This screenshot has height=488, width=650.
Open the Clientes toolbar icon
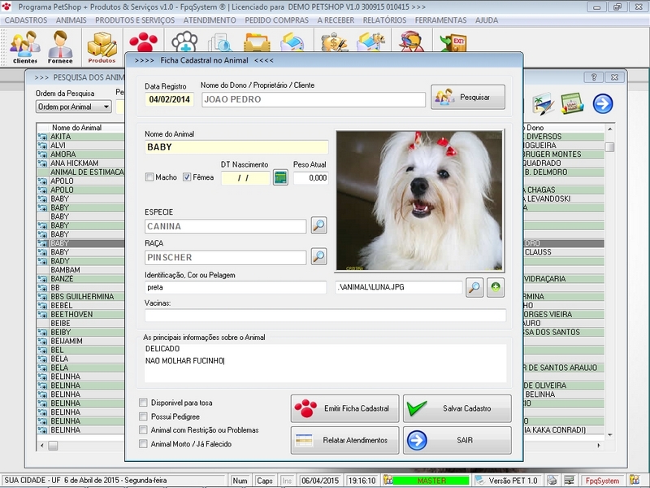tap(24, 47)
